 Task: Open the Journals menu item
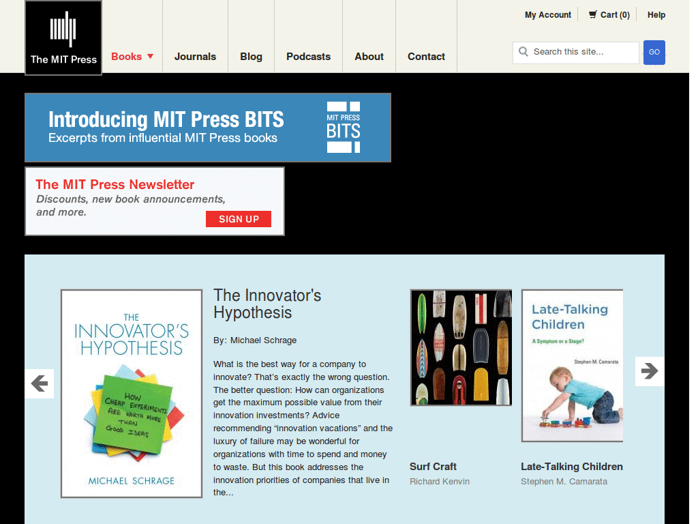click(195, 57)
